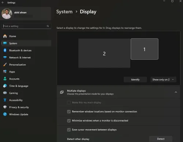Uncheck Minimize windows when monitor disconnected
The height and width of the screenshot is (142, 183).
coord(69,120)
